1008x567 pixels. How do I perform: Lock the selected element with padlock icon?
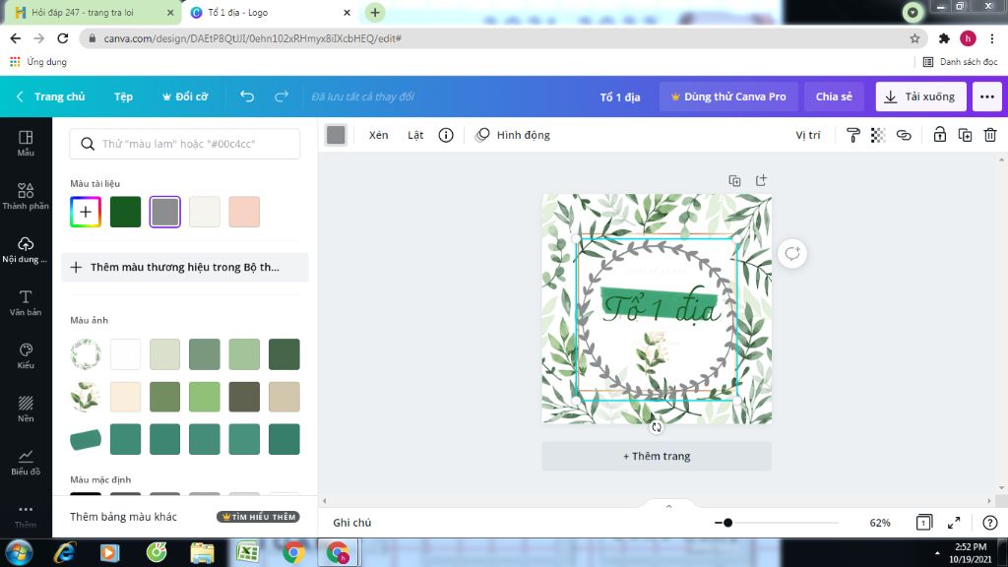(x=940, y=135)
